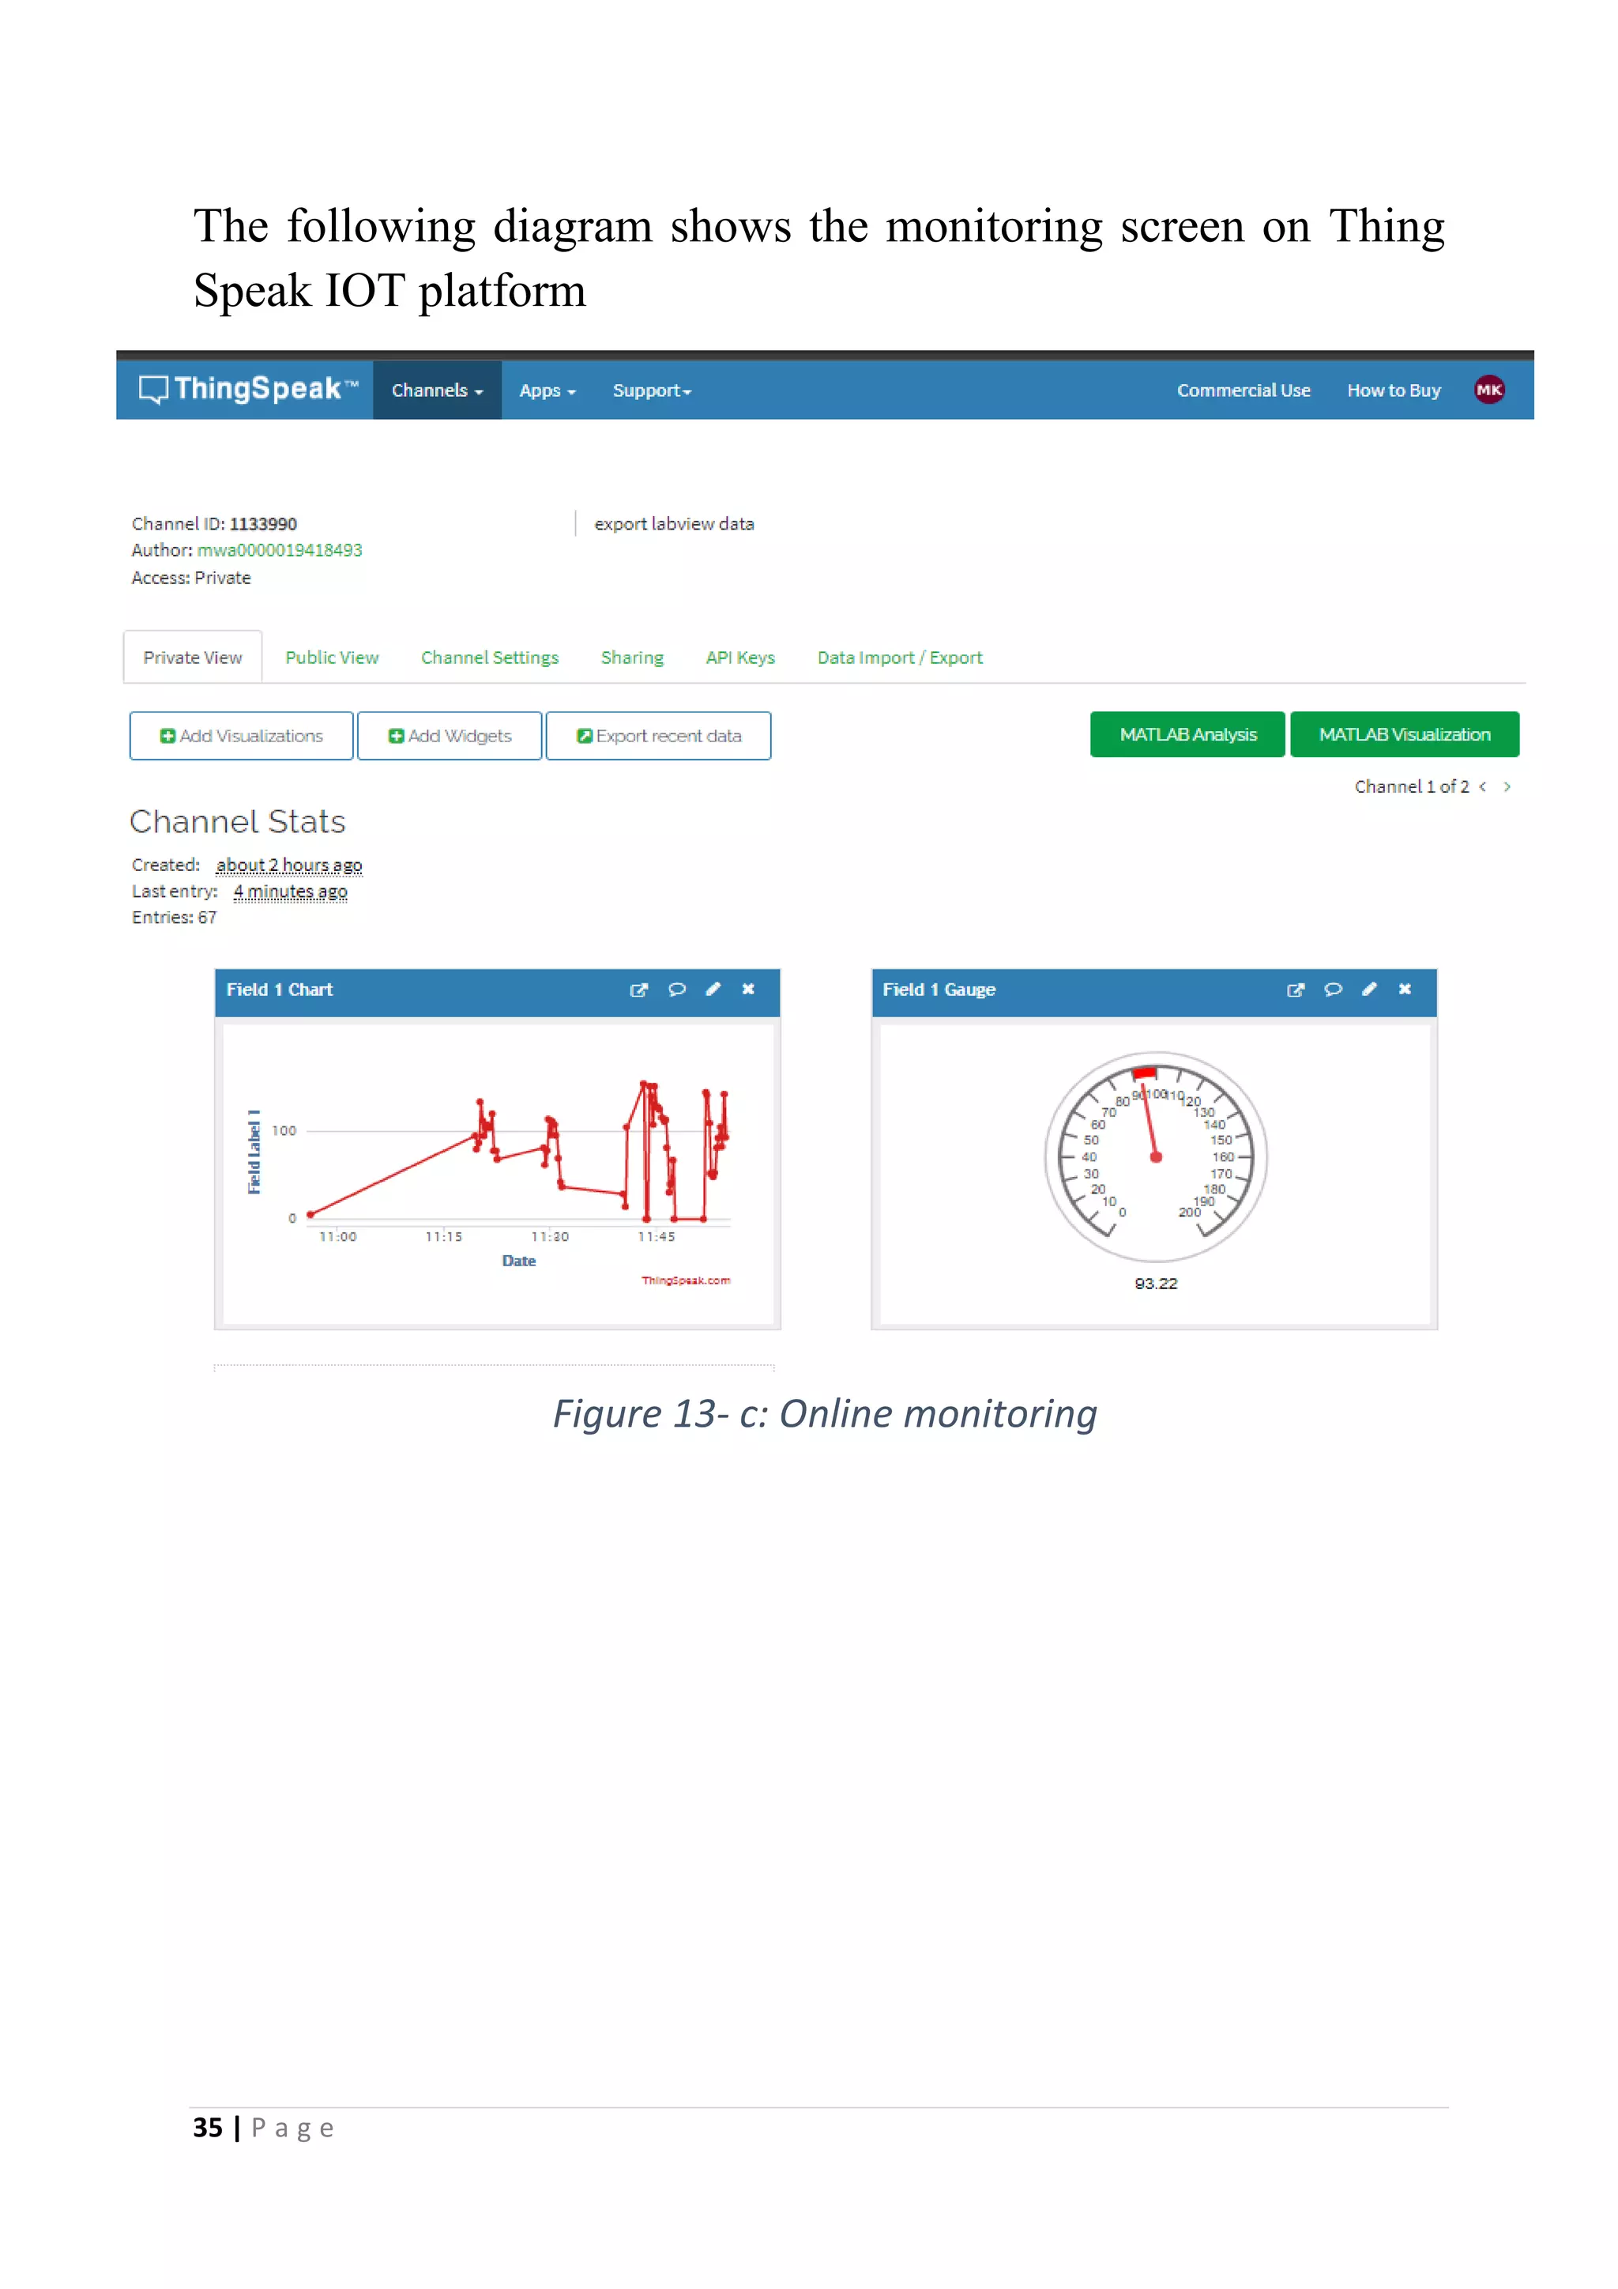Image resolution: width=1618 pixels, height=2289 pixels.
Task: Close the Field 1 Gauge widget
Action: 1405,989
